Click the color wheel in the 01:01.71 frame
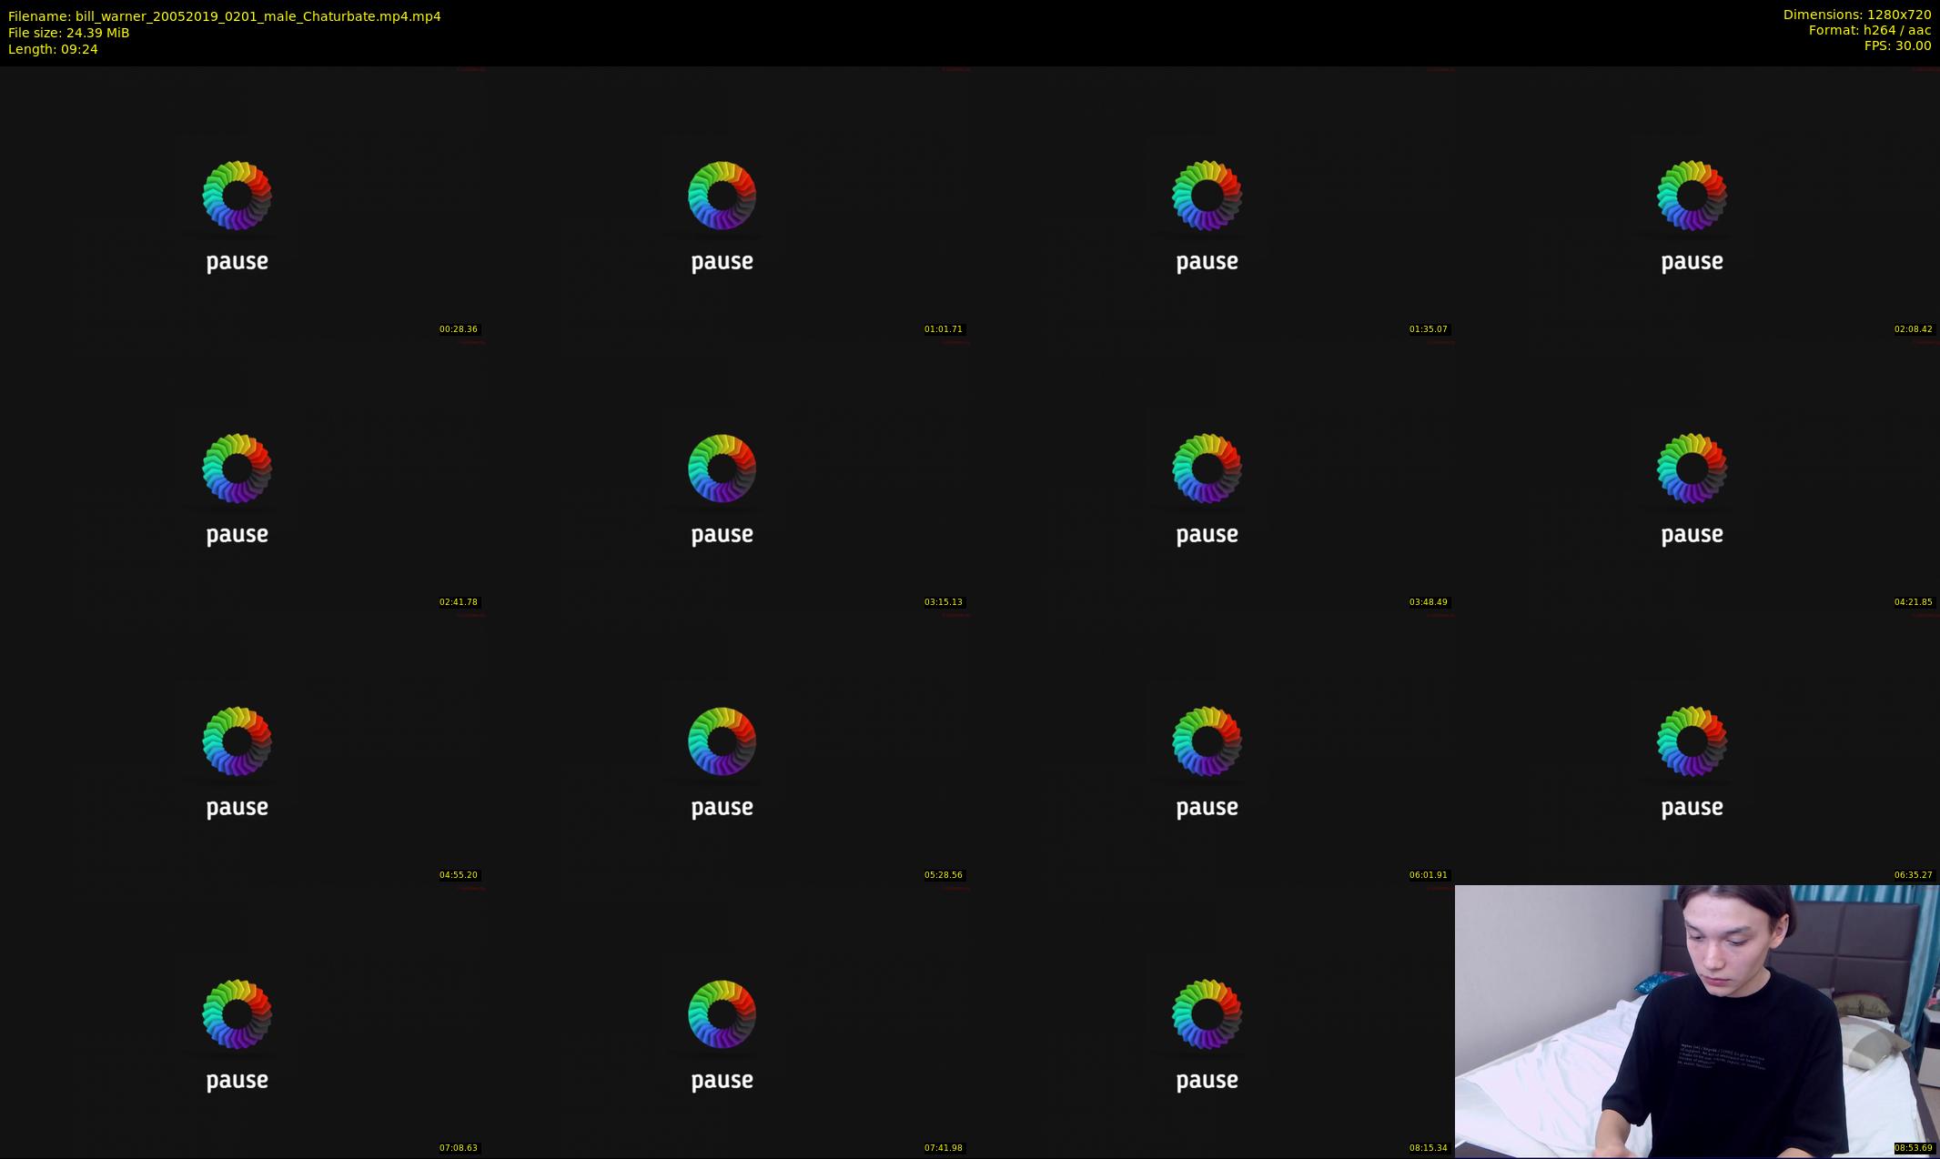Screen dimensions: 1940x1159 [x=722, y=196]
